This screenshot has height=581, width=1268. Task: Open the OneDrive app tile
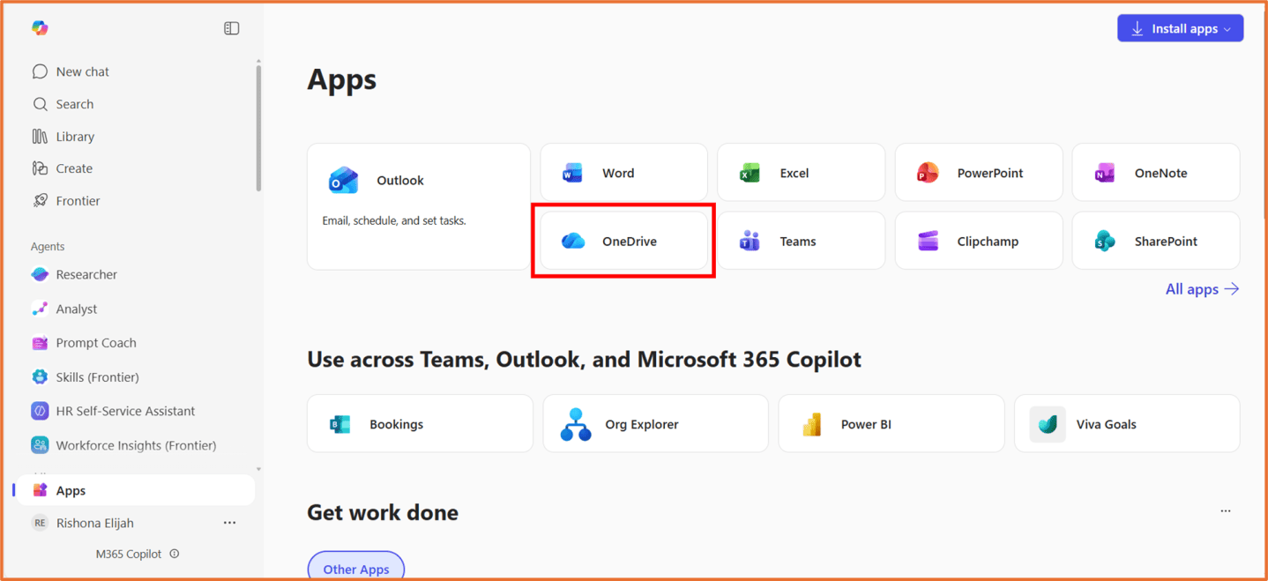click(623, 241)
